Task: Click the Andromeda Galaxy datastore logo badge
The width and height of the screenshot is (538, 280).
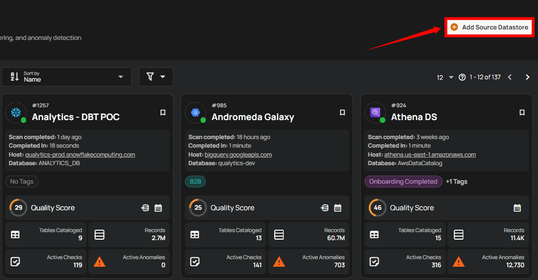Action: [196, 112]
